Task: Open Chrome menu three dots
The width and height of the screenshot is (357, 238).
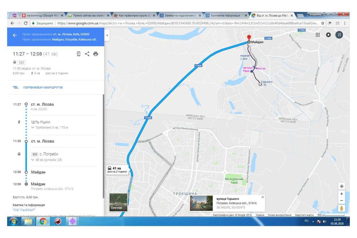Action: (345, 23)
